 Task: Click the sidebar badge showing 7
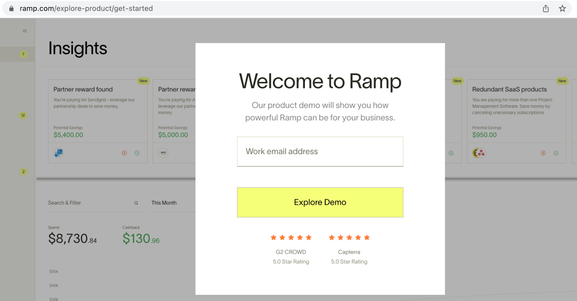click(23, 54)
